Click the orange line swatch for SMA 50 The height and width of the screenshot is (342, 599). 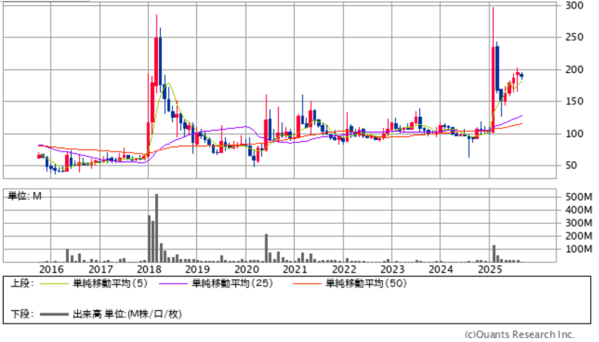[308, 284]
